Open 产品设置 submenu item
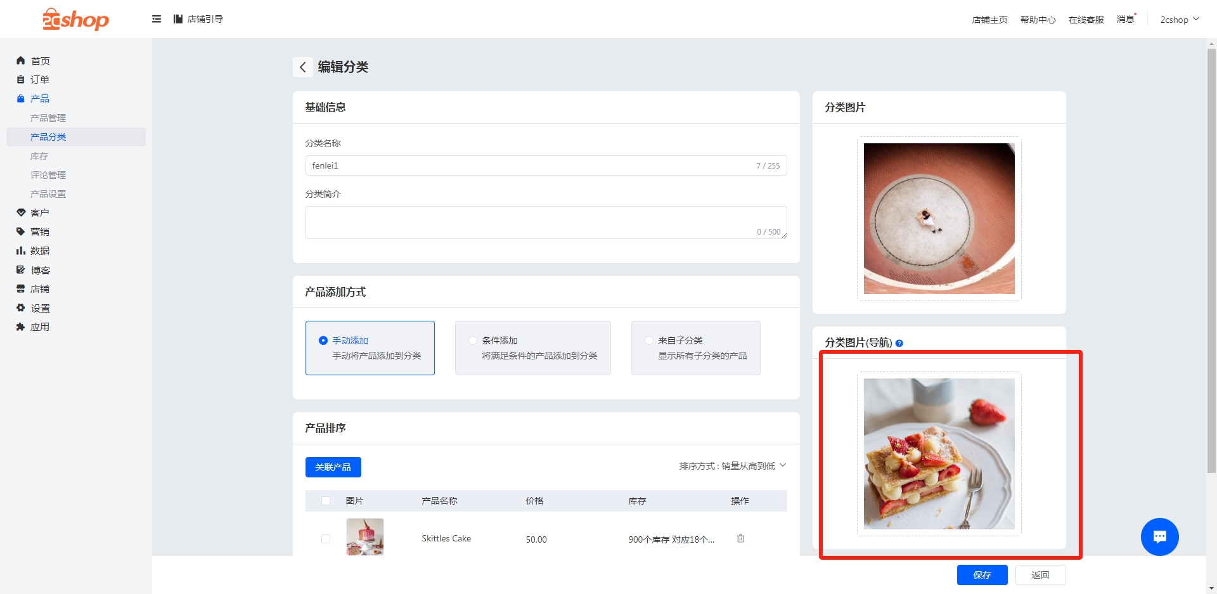This screenshot has height=594, width=1217. (x=48, y=194)
